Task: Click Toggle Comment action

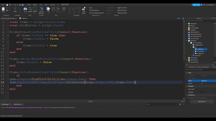Action: click(122, 8)
